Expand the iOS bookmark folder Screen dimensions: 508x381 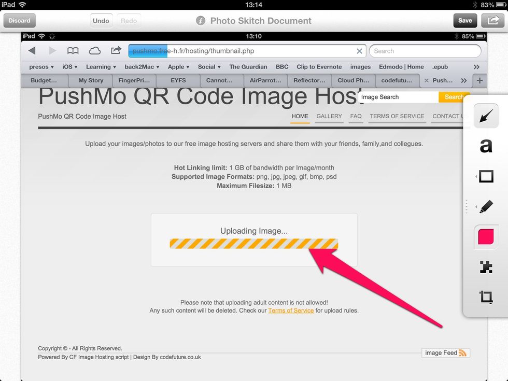(69, 67)
